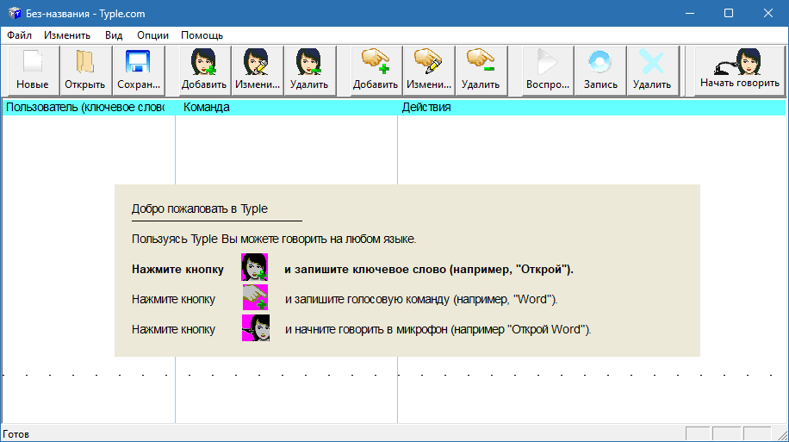789x442 pixels.
Task: Add a command with the hand Добавить icon
Action: [x=376, y=71]
